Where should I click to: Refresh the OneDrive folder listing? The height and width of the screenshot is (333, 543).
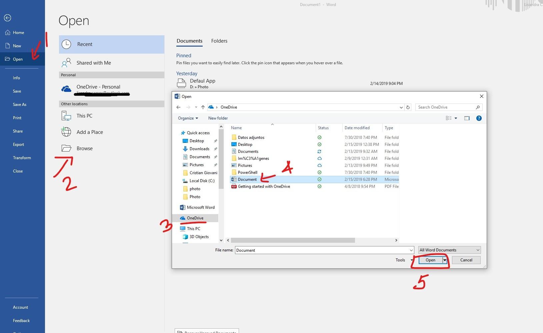click(408, 107)
